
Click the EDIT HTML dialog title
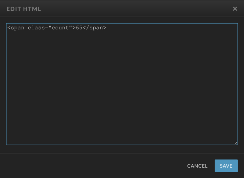24,9
